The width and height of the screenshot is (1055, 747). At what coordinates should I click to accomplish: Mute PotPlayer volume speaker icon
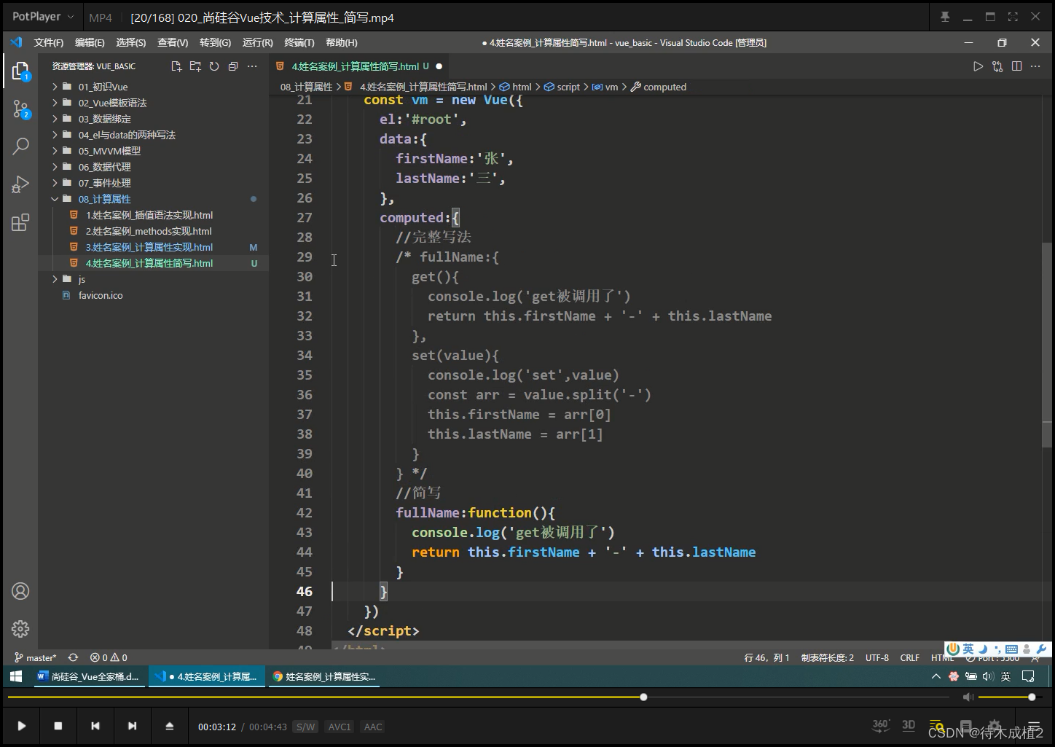coord(968,697)
